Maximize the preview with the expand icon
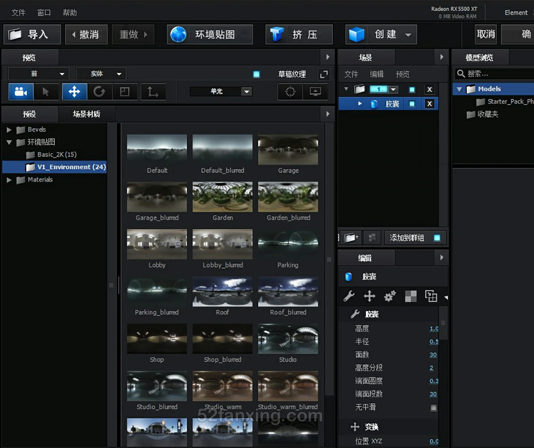This screenshot has height=448, width=534. pos(324,74)
